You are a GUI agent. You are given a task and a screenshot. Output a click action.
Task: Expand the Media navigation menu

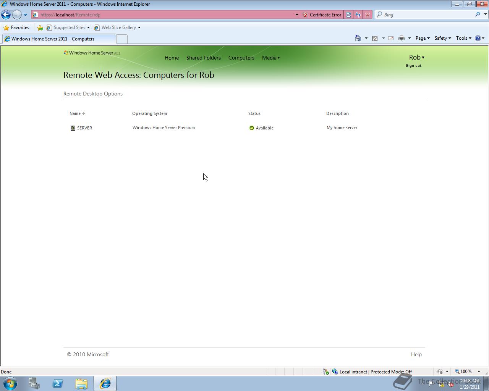tap(271, 58)
